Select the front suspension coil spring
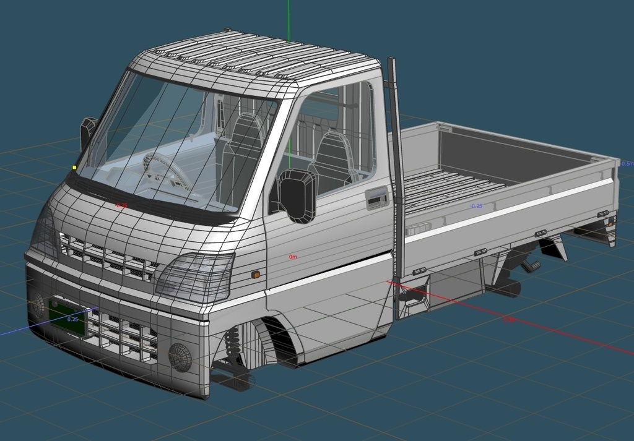 click(232, 342)
